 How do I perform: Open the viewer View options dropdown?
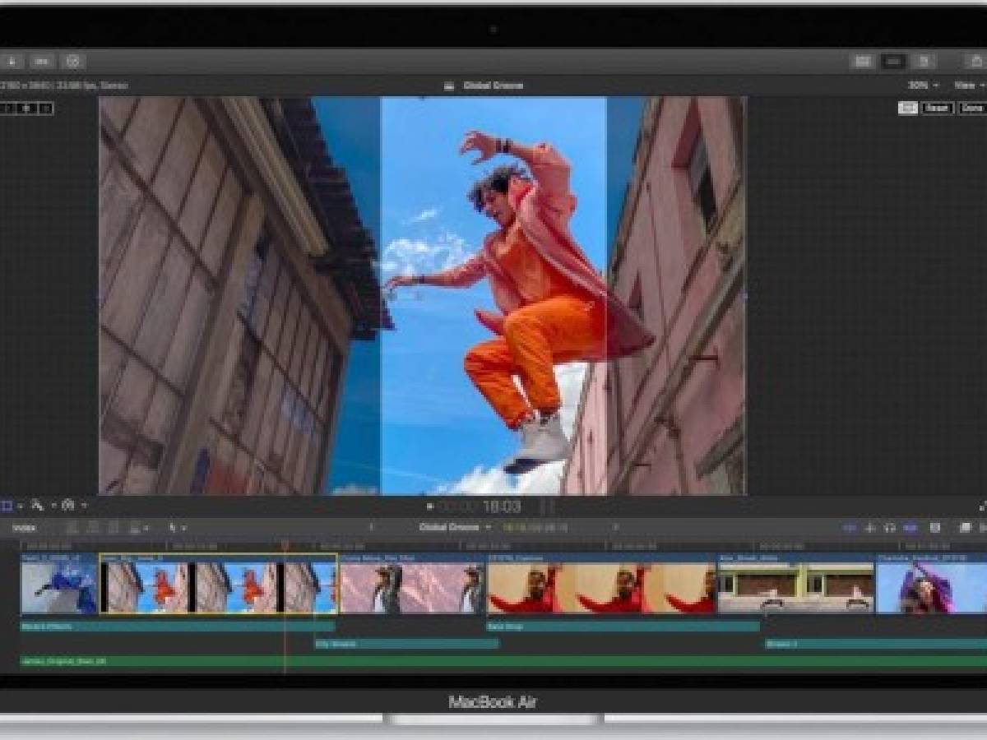tap(969, 86)
